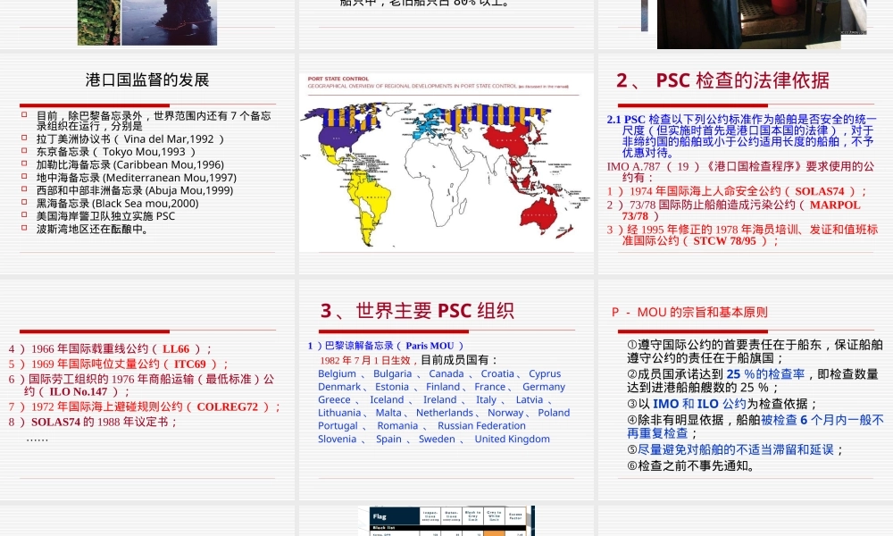Select the slide titled 世界主要 PSC 组织
Viewport: 893px width, 536px height.
446,389
